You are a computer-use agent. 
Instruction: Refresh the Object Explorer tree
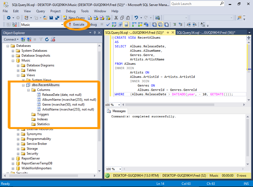47,39
